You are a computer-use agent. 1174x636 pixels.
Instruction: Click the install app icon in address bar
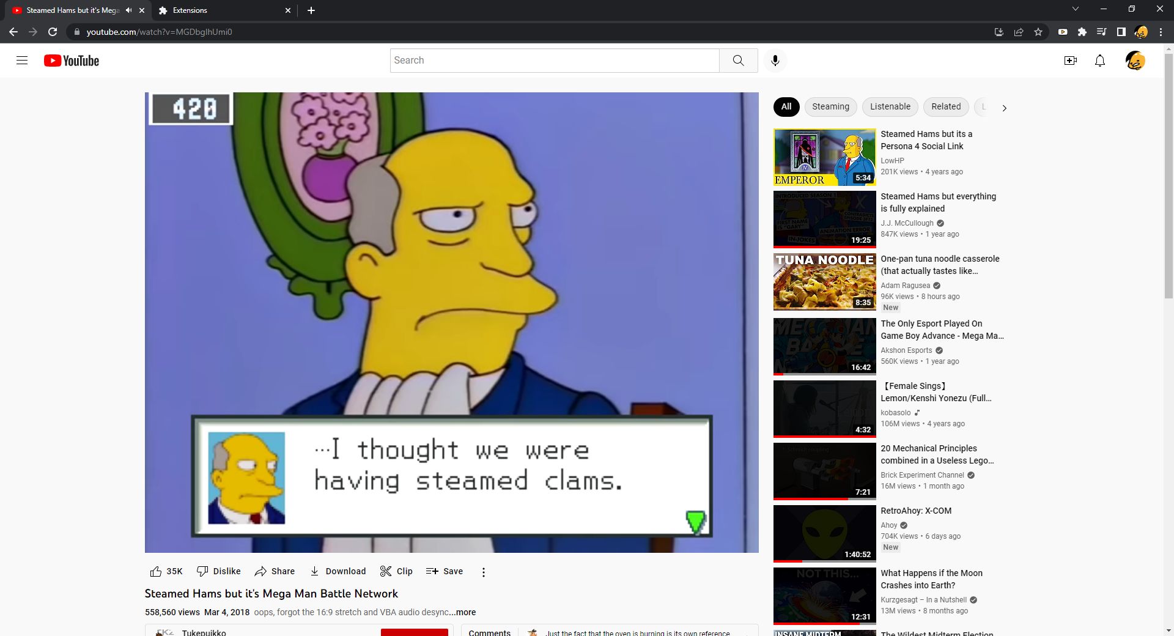(999, 32)
